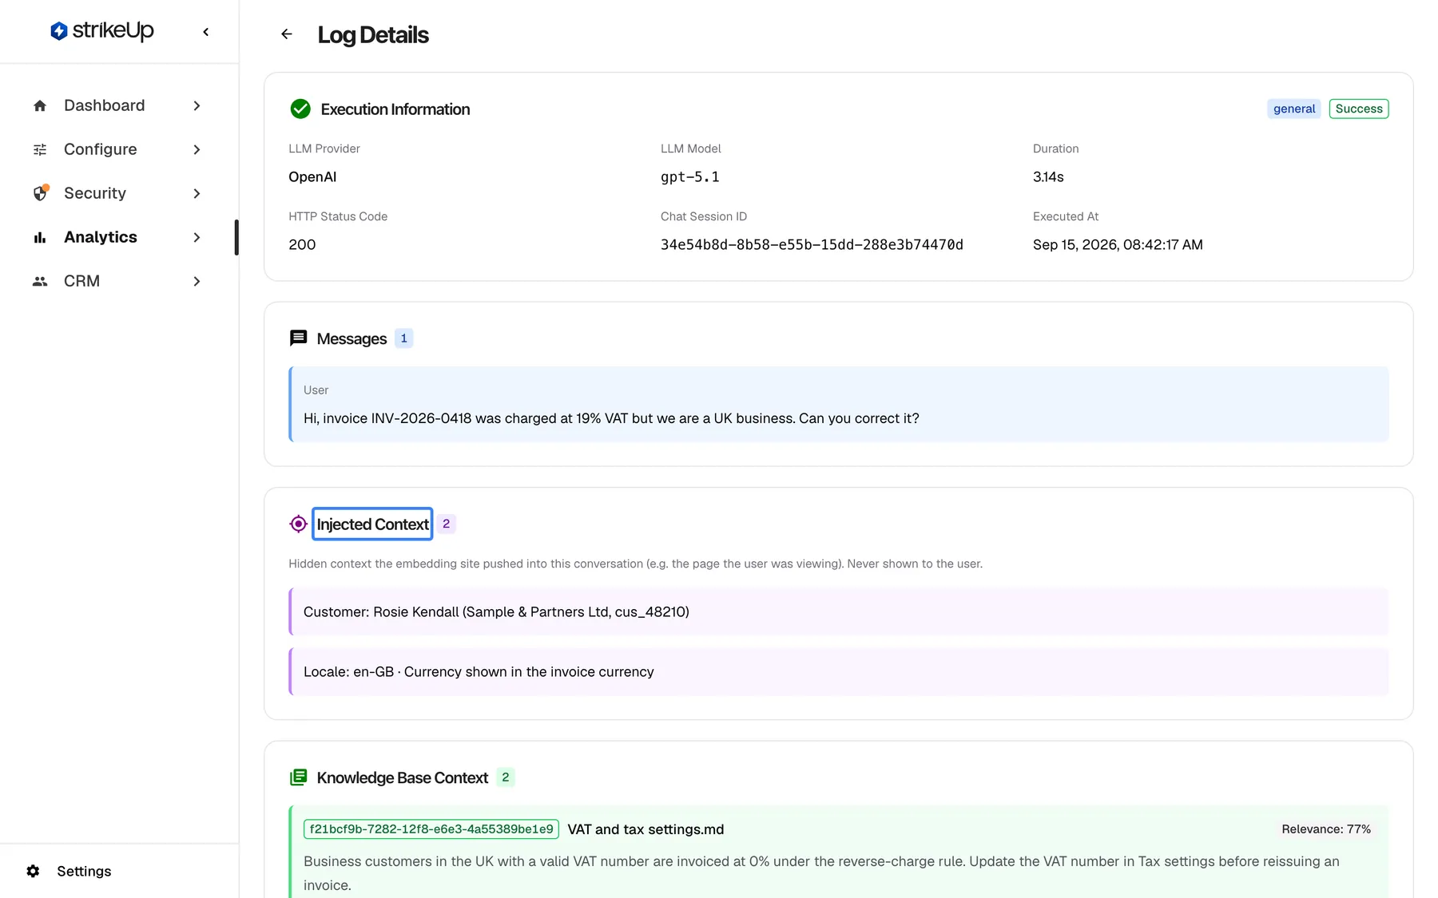Collapse the sidebar with the chevron
The height and width of the screenshot is (898, 1438).
coord(206,32)
